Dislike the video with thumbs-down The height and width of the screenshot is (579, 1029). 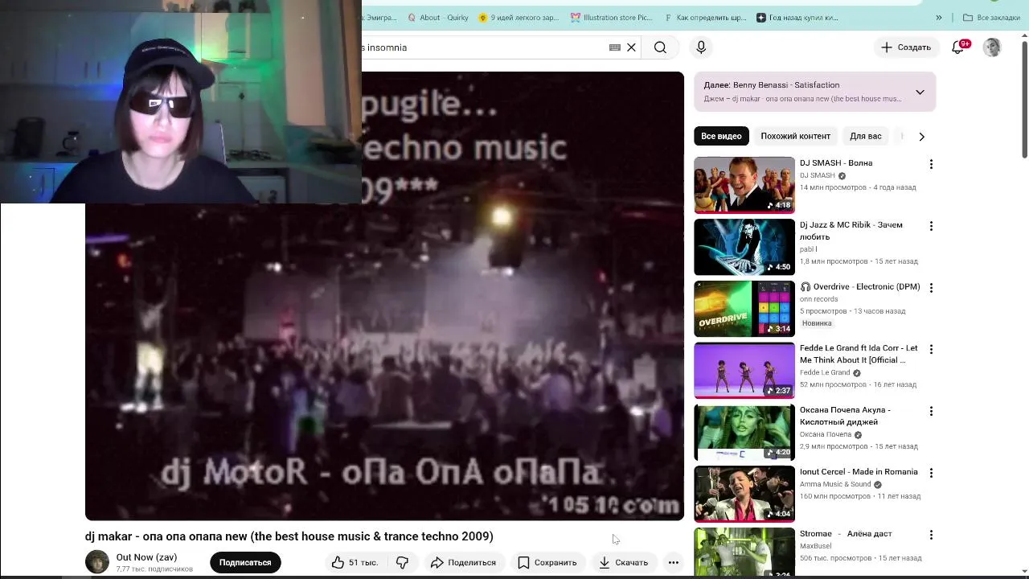tap(402, 562)
